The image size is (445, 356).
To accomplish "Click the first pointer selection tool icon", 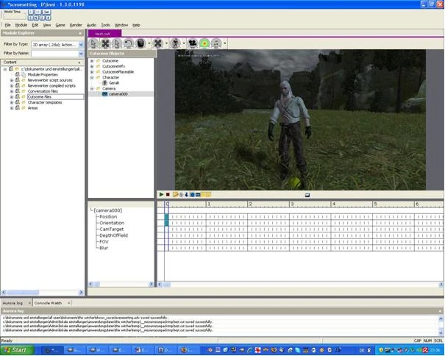I will pyautogui.click(x=93, y=43).
